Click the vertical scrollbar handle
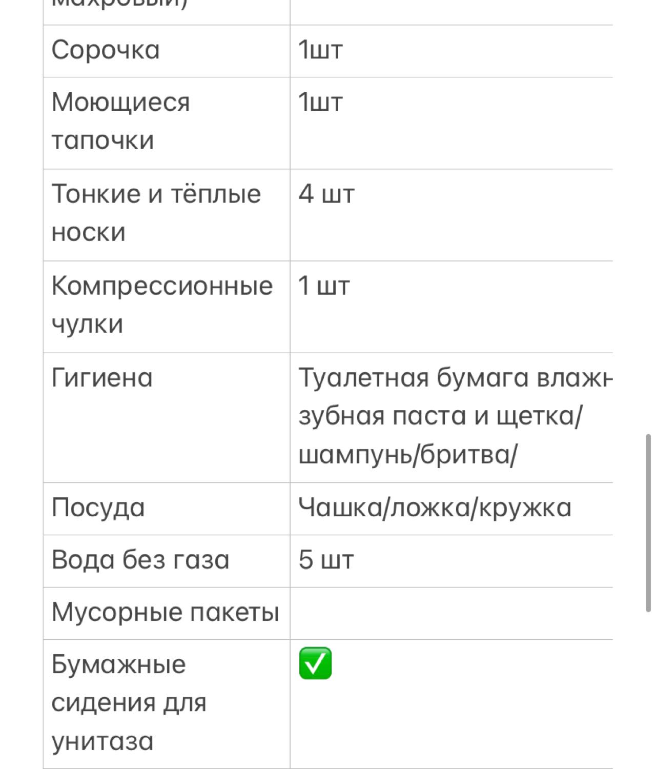The image size is (656, 769). 648,522
